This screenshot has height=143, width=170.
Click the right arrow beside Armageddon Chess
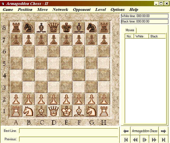point(164,131)
